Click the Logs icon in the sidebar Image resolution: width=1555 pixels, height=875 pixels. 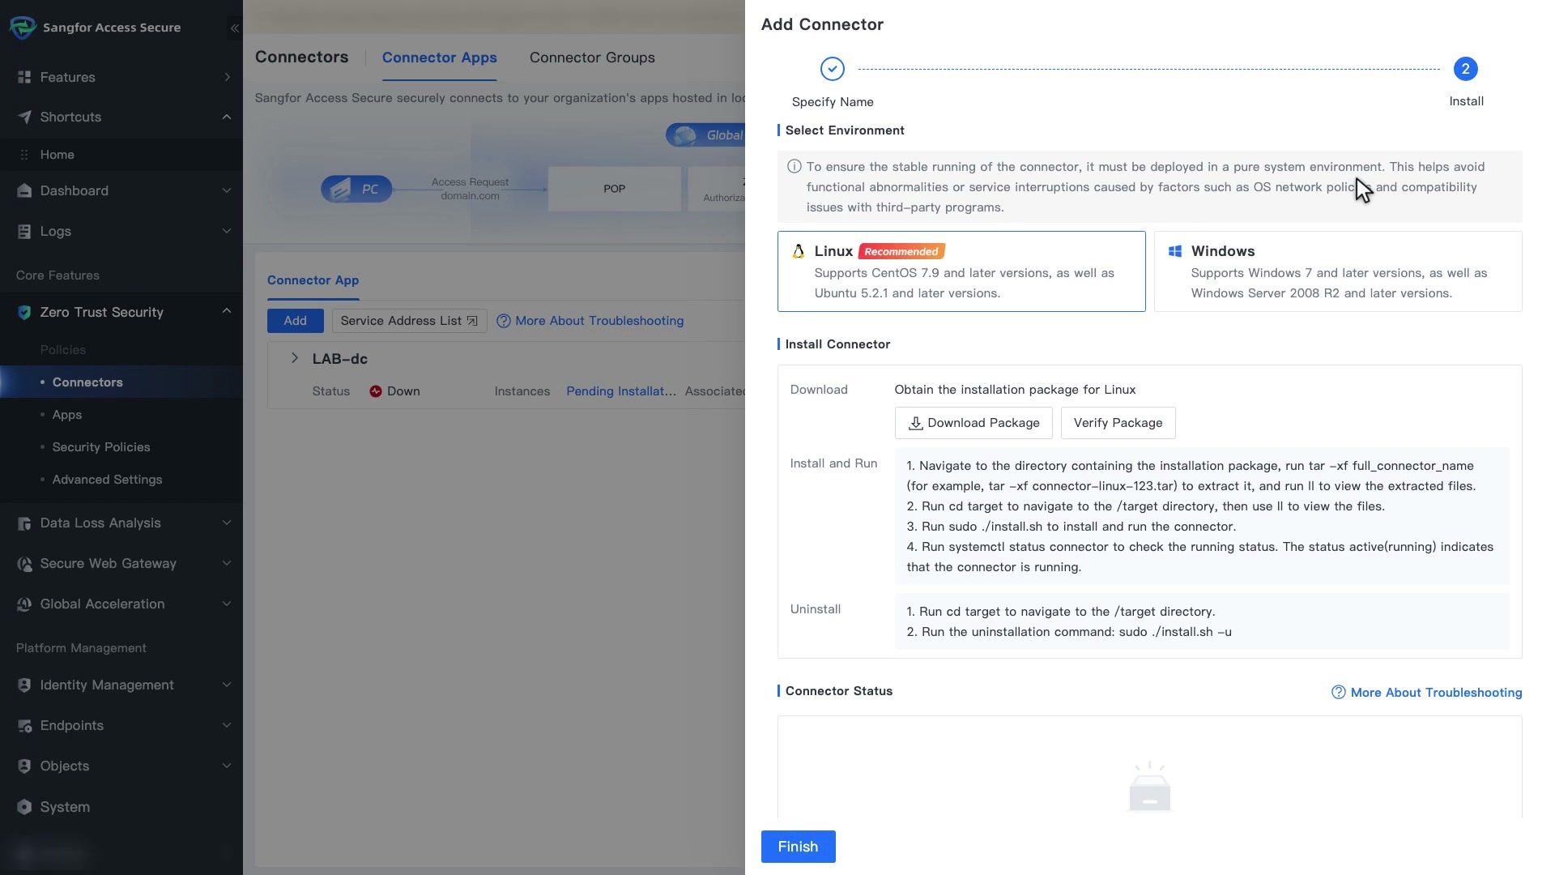[x=24, y=232]
